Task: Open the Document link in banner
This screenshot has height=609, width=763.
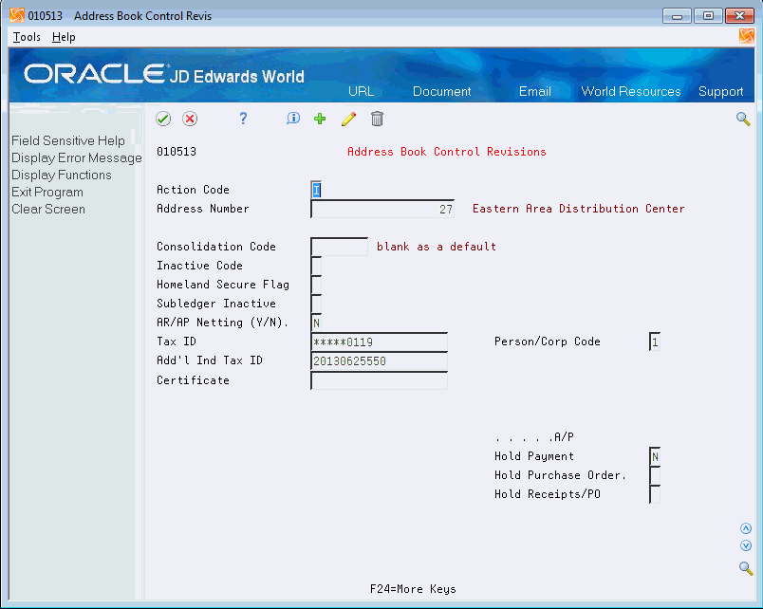Action: click(442, 91)
